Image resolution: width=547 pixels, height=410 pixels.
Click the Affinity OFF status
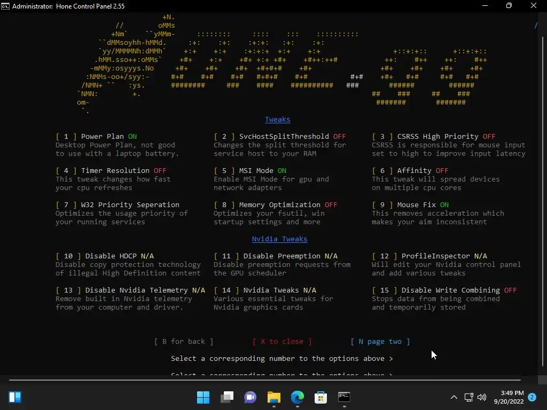coord(442,170)
